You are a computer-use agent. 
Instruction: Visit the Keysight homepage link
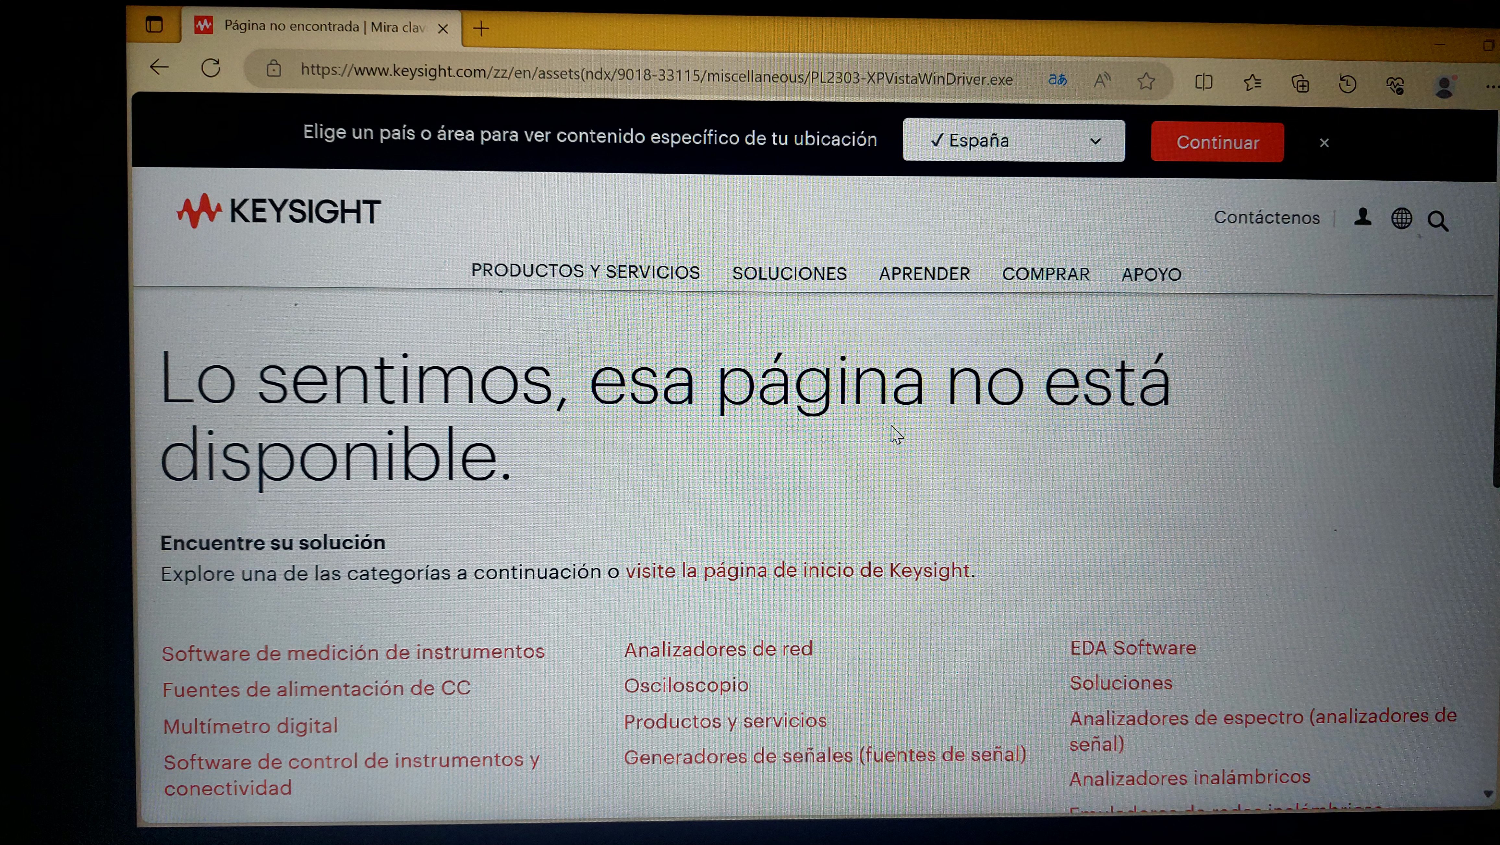798,570
